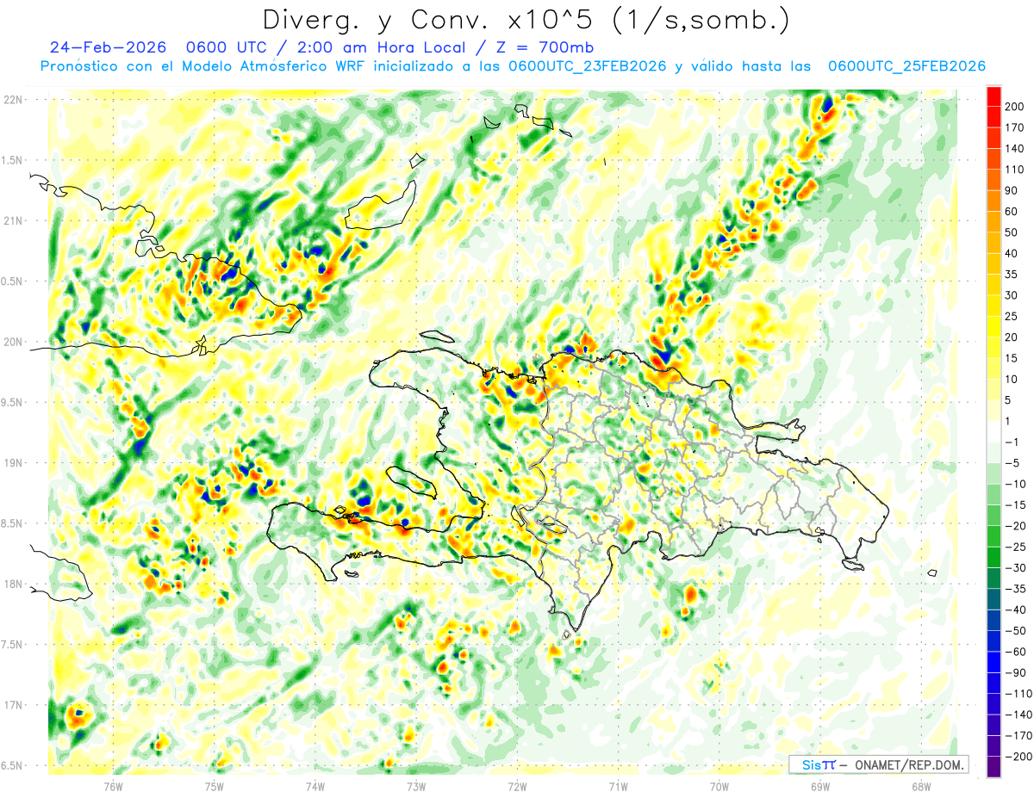Click the latitude label '0.5N'
The height and width of the screenshot is (798, 1034).
12,281
